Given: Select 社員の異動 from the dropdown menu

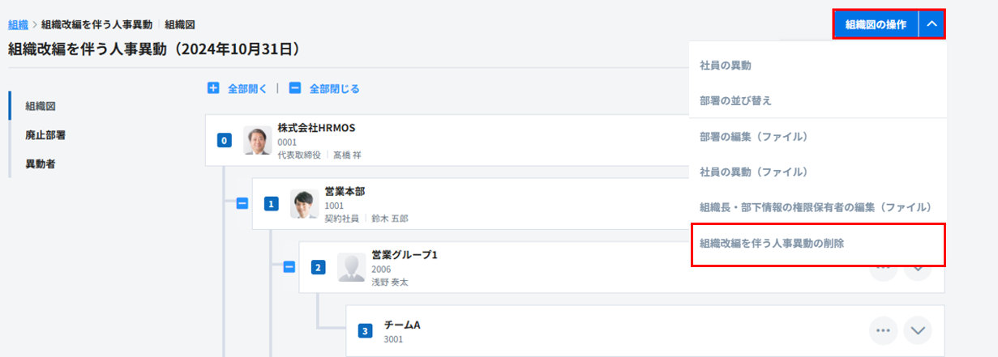Looking at the screenshot, I should (x=730, y=65).
